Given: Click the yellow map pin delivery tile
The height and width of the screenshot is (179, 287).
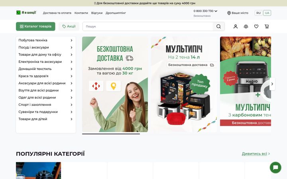Looking at the screenshot, I should (x=113, y=86).
